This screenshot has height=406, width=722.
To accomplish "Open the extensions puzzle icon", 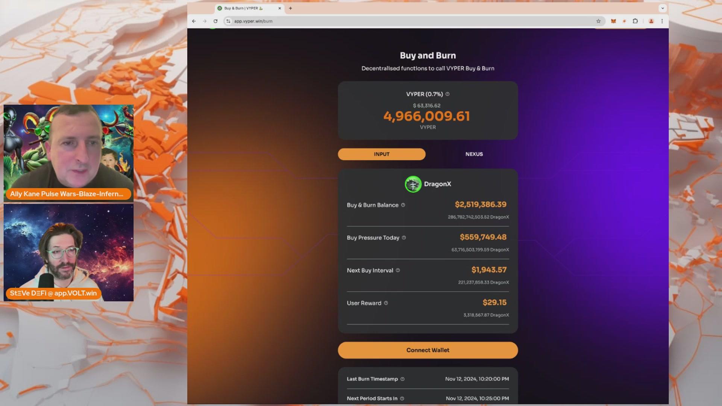I will [x=635, y=21].
